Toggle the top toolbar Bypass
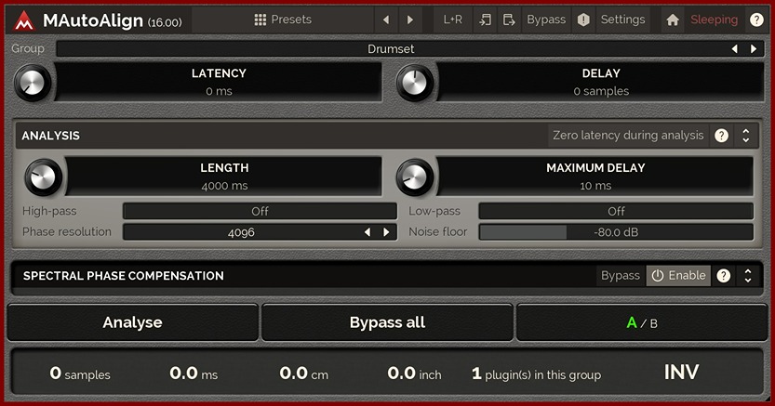Screen dimensions: 775x406 pos(545,20)
